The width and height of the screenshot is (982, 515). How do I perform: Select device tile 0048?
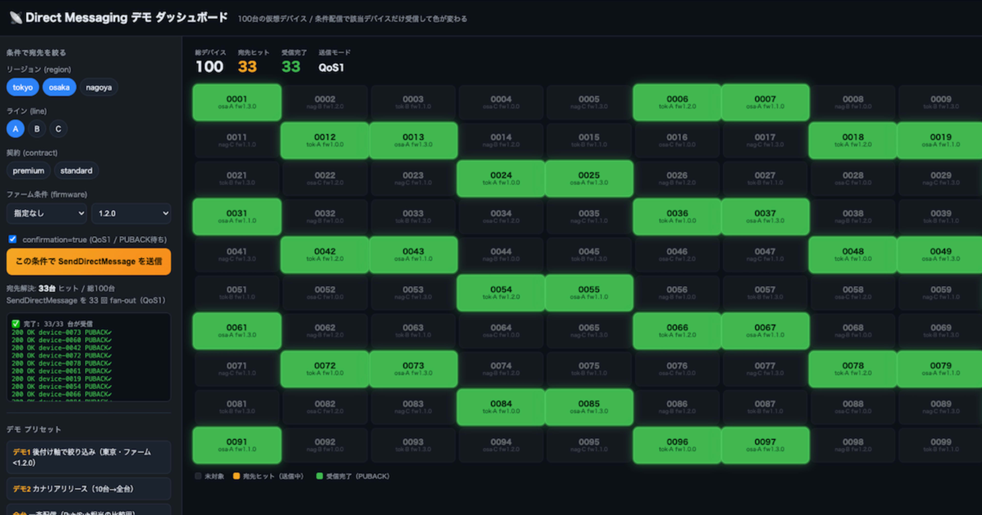pyautogui.click(x=853, y=255)
